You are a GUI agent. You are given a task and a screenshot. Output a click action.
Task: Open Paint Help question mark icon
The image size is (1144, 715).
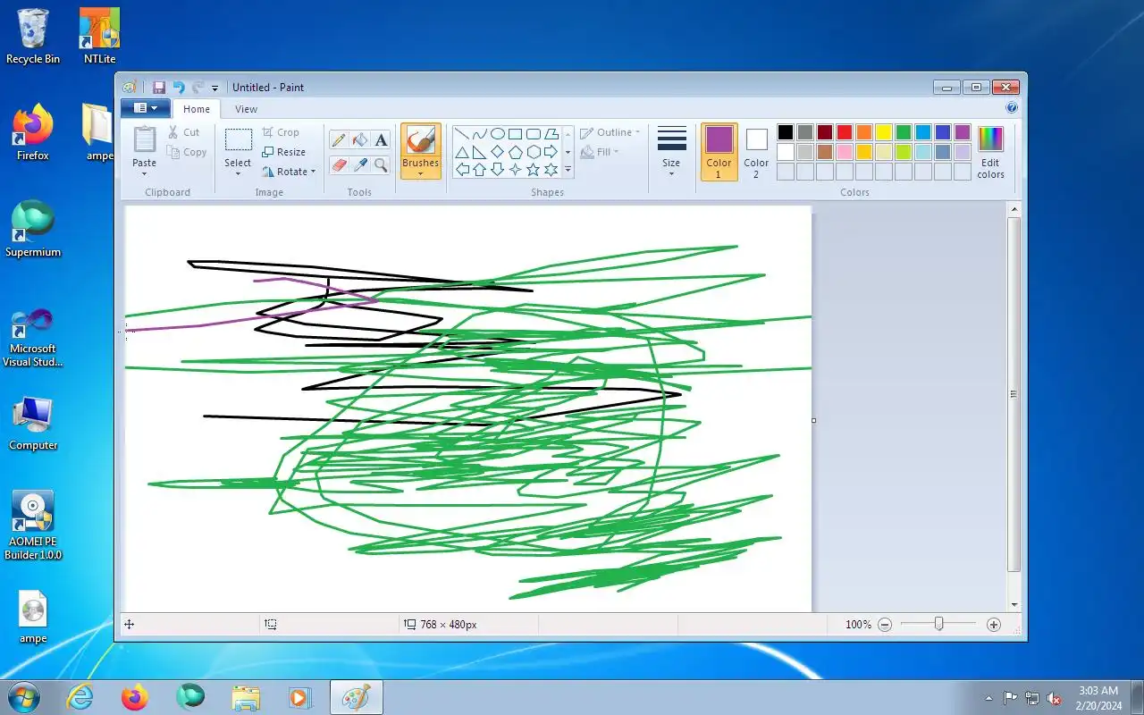pyautogui.click(x=1012, y=108)
